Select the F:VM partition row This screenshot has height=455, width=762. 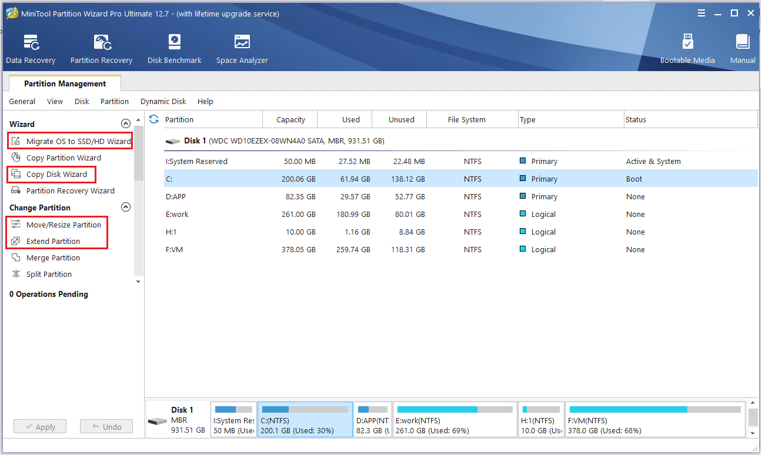tap(461, 249)
